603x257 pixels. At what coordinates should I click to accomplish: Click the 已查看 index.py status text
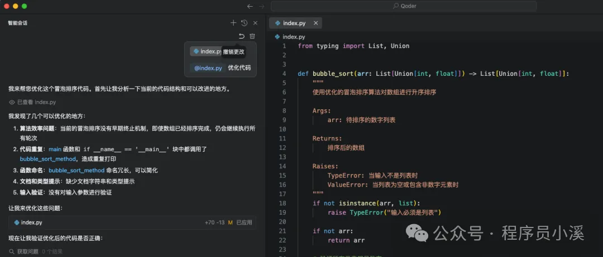[x=36, y=102]
